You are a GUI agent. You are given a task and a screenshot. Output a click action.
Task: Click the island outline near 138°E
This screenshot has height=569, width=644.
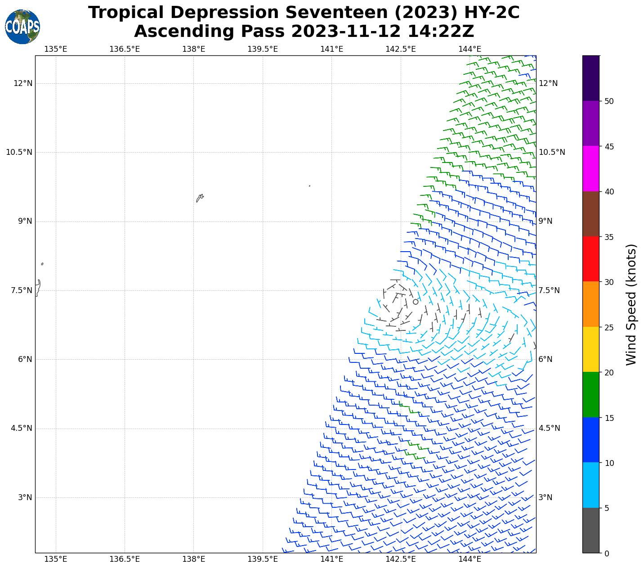(x=200, y=198)
